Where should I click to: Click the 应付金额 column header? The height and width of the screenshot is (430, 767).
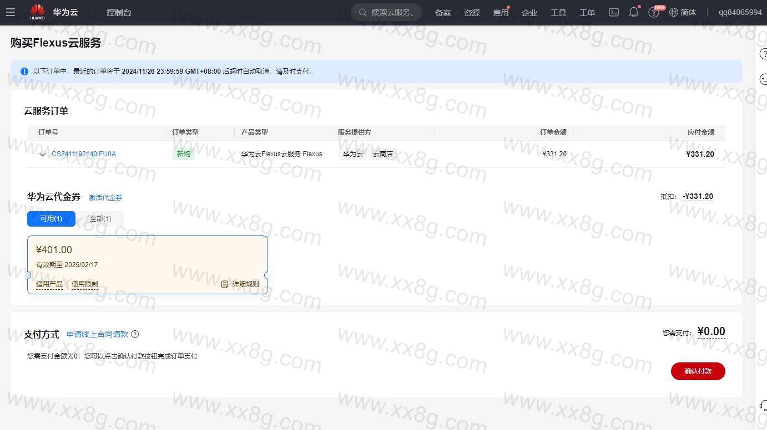point(701,132)
